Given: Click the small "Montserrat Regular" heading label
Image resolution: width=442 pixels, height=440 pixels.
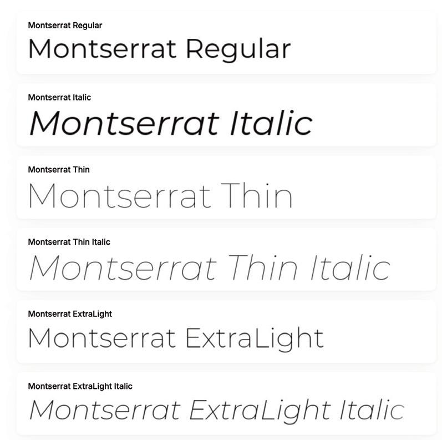Looking at the screenshot, I should [65, 26].
